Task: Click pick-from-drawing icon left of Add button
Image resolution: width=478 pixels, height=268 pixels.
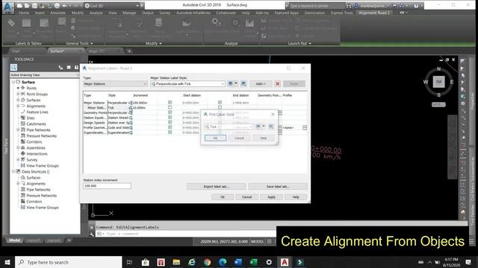Action: click(x=243, y=83)
